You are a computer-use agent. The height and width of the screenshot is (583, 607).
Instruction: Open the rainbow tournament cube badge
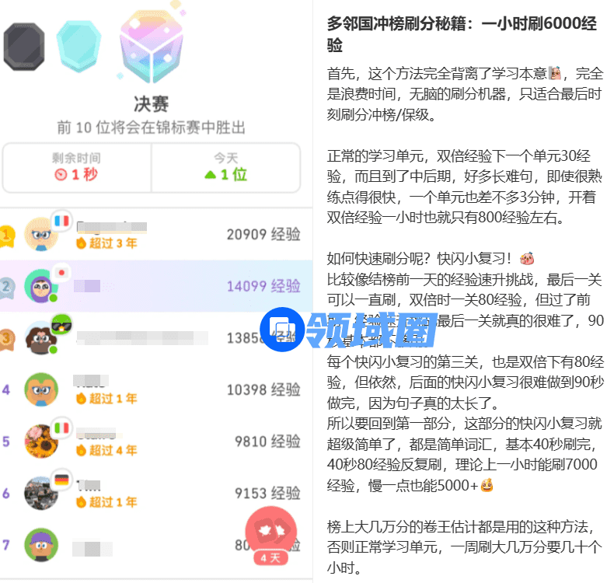[152, 47]
